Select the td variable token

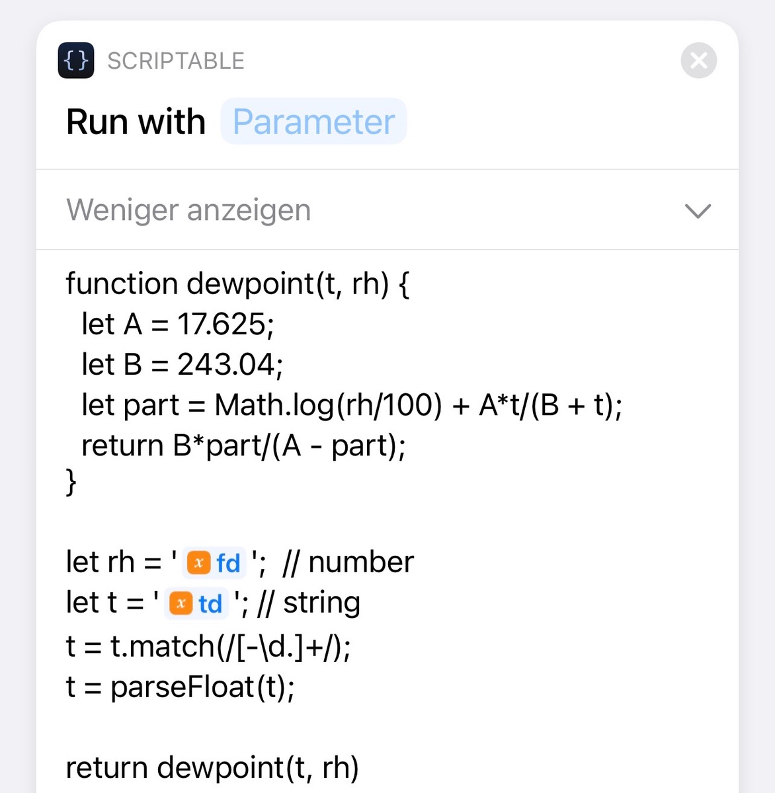click(210, 604)
